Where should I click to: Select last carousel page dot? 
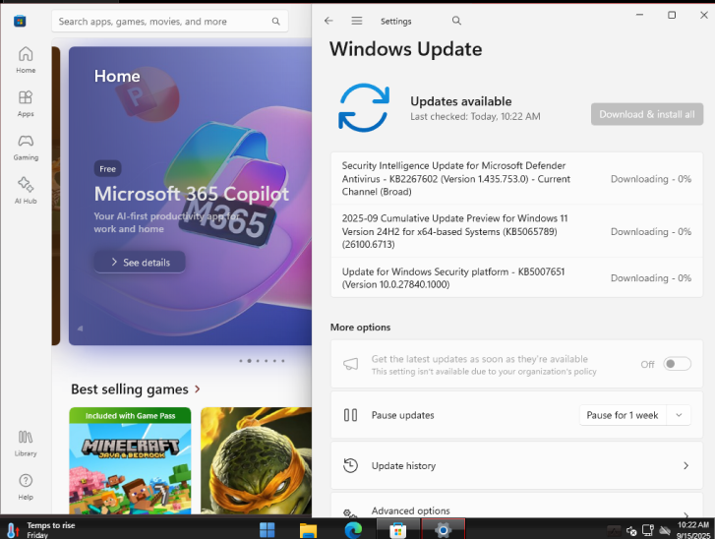point(282,361)
